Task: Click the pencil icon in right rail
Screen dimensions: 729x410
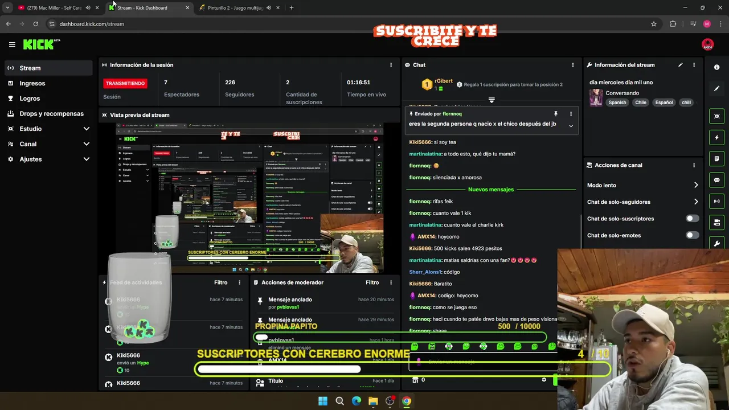Action: point(716,89)
